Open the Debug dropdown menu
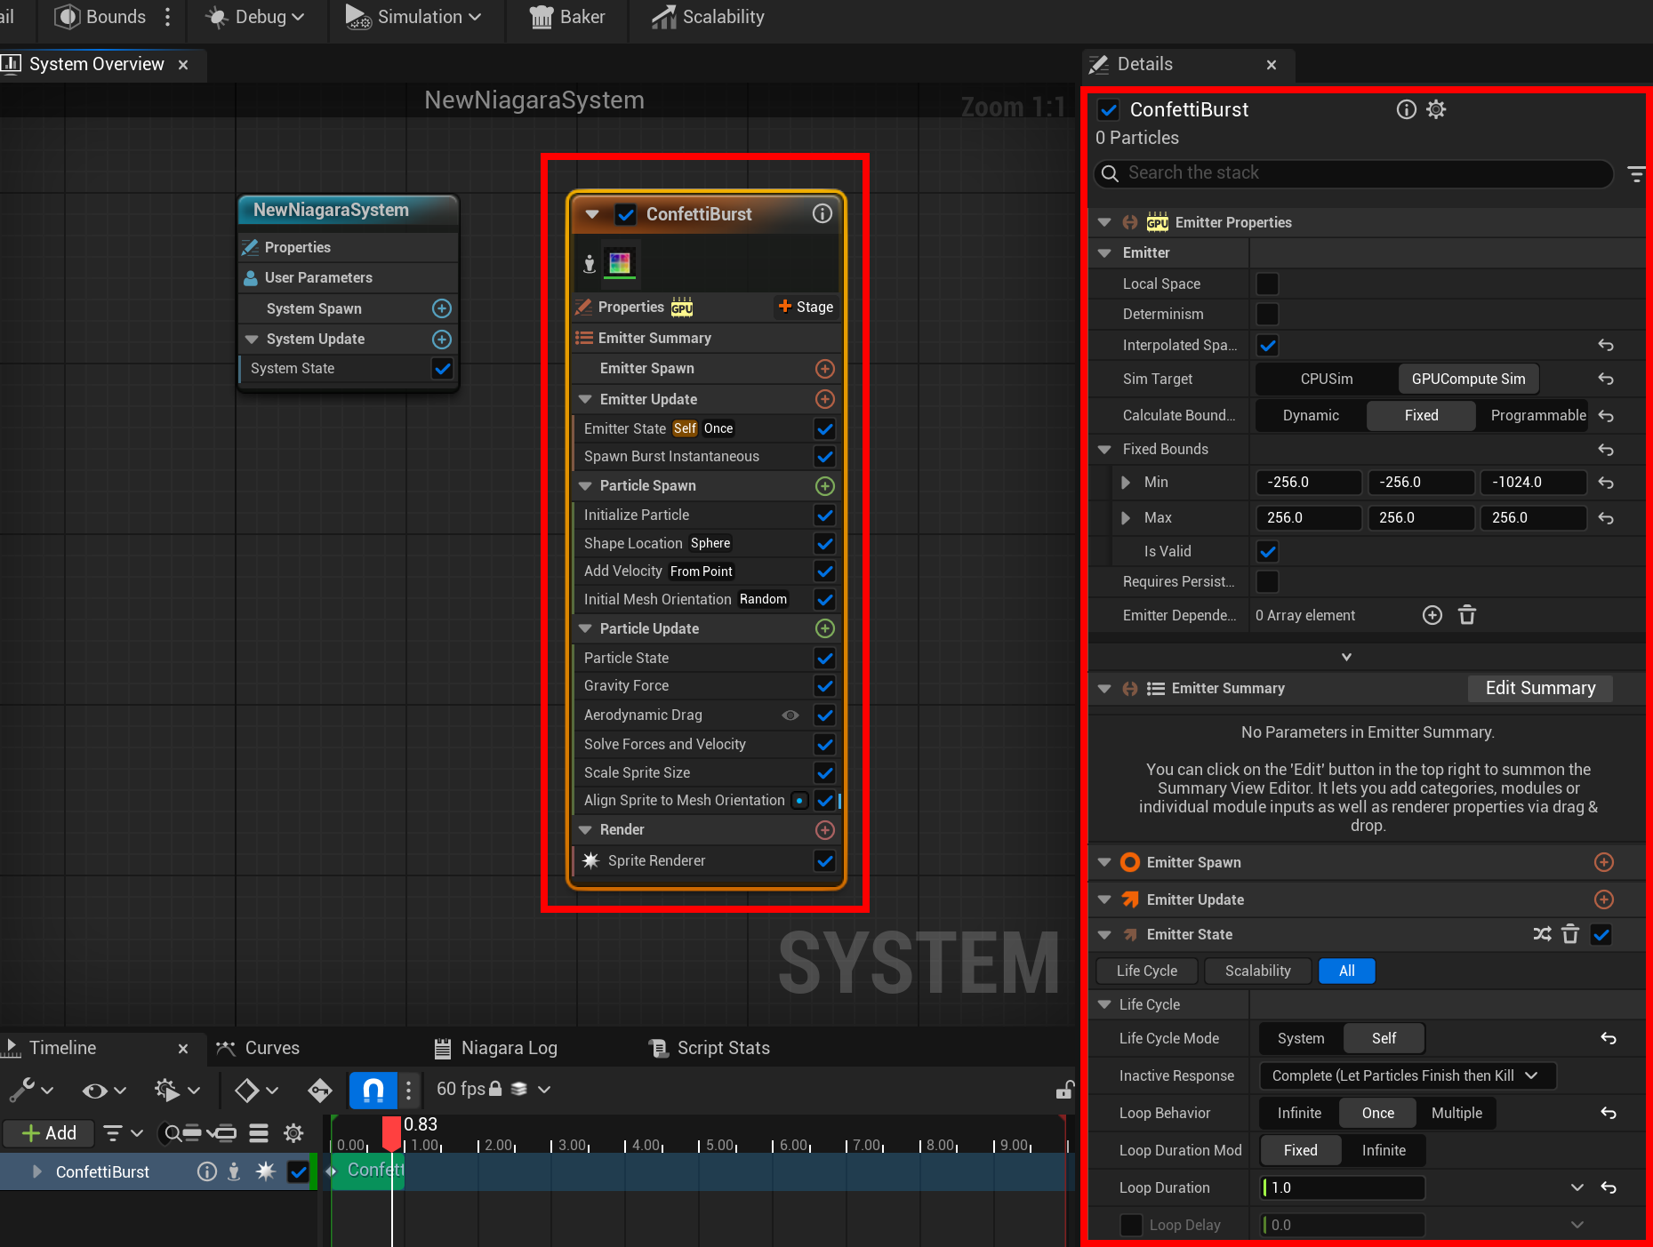The height and width of the screenshot is (1247, 1653). [x=255, y=17]
